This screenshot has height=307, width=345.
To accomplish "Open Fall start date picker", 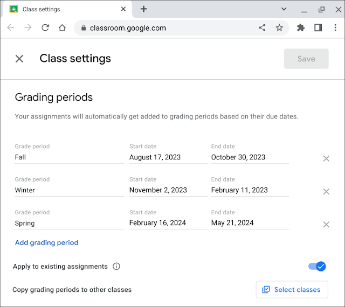I will click(x=168, y=157).
